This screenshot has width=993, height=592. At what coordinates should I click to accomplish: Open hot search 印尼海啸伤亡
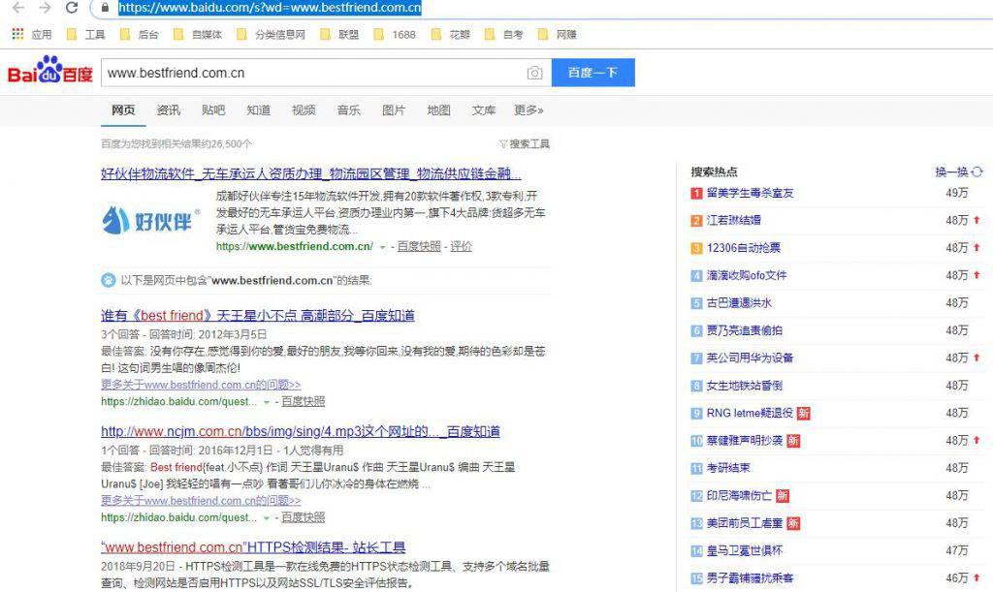coord(739,495)
